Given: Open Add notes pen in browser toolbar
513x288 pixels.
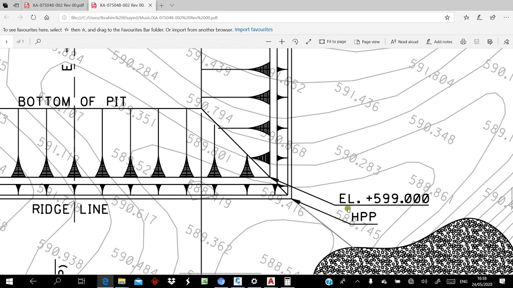Looking at the screenshot, I should click(479, 18).
